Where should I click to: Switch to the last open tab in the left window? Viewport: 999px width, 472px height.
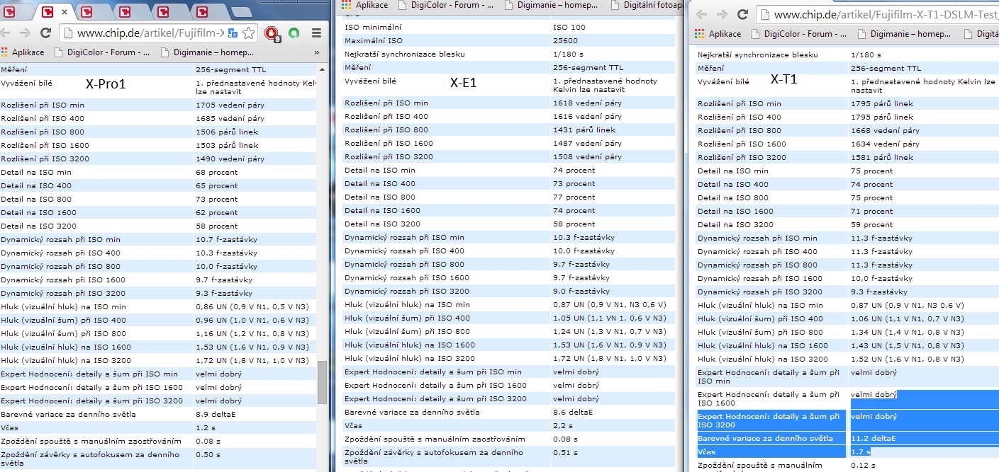(202, 12)
